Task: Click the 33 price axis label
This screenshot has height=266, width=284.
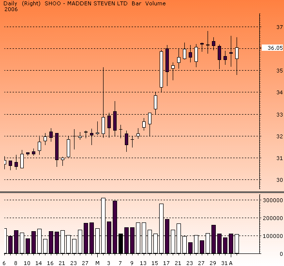Action: click(x=279, y=115)
